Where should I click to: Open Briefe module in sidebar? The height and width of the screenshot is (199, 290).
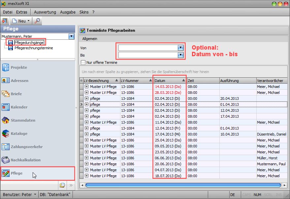(x=38, y=94)
